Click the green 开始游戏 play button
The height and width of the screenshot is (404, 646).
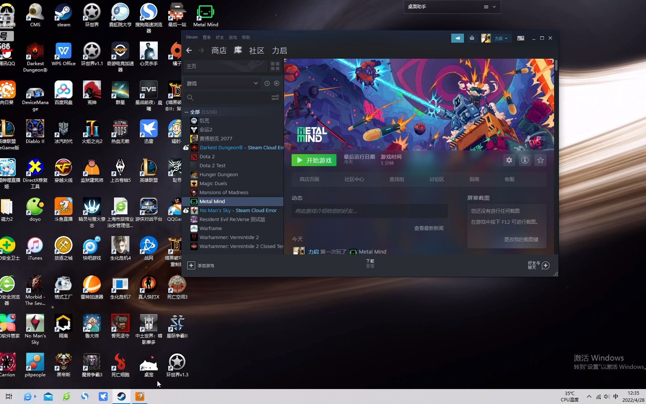point(314,160)
